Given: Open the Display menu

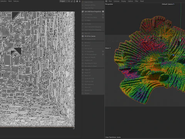Looking at the screenshot, I should 123,1.
